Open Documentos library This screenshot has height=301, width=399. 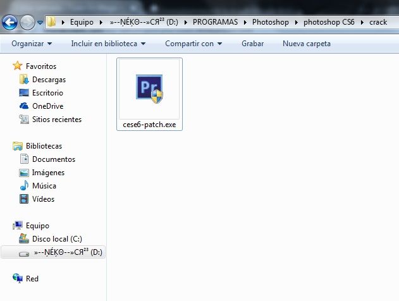(x=54, y=159)
